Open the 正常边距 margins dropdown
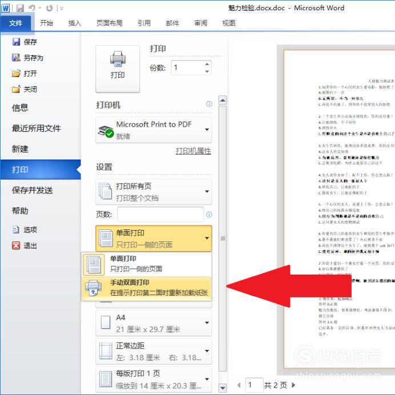The height and width of the screenshot is (395, 395). (x=154, y=352)
